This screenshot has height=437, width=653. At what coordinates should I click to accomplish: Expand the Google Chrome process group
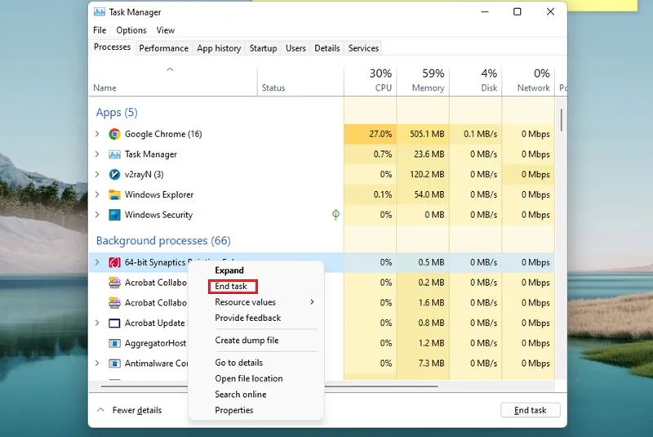pos(97,134)
